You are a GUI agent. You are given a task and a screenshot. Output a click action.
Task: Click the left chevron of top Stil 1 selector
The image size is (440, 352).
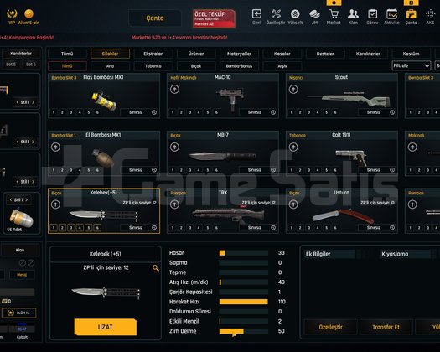[18, 102]
